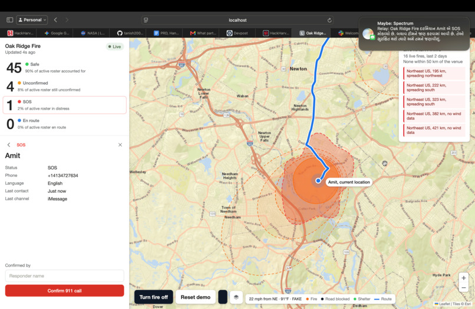
Task: Click the Road blocked legend entry
Action: [335, 299]
